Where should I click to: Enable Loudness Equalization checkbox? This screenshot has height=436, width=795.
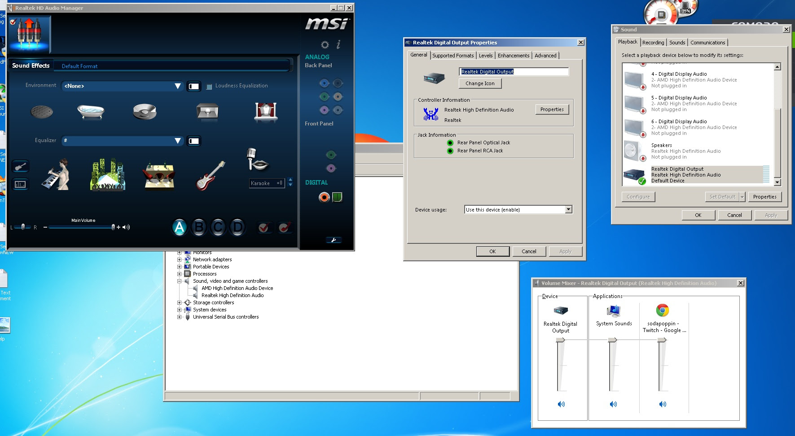tap(209, 86)
